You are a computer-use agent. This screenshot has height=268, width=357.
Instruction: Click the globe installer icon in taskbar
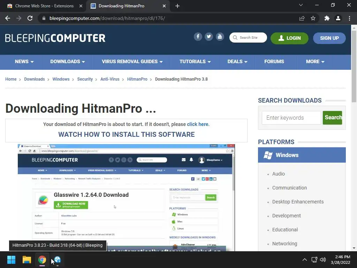[58, 260]
